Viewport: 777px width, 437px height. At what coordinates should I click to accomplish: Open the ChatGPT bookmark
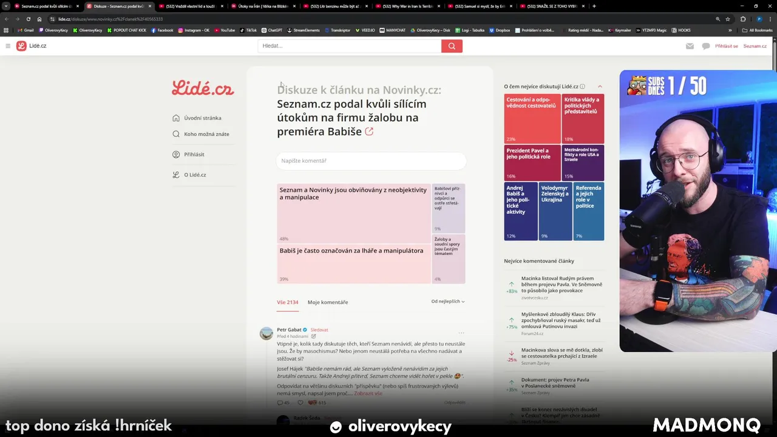tap(272, 30)
